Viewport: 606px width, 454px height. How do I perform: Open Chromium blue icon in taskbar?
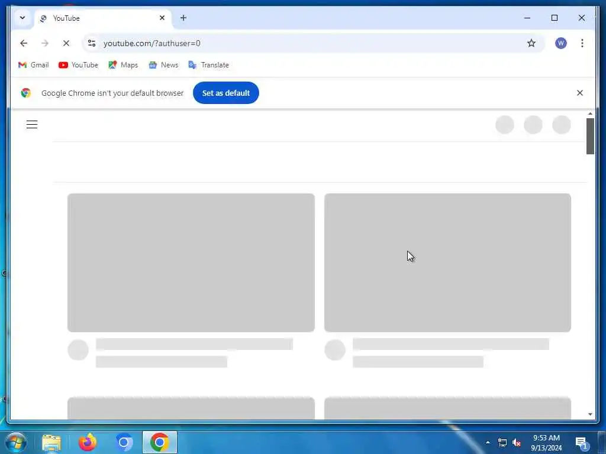124,442
